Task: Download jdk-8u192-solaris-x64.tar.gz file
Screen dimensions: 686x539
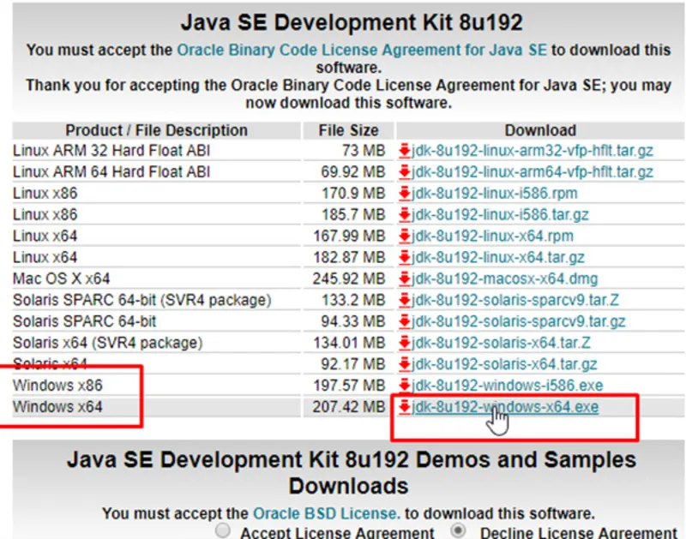Action: (x=504, y=364)
